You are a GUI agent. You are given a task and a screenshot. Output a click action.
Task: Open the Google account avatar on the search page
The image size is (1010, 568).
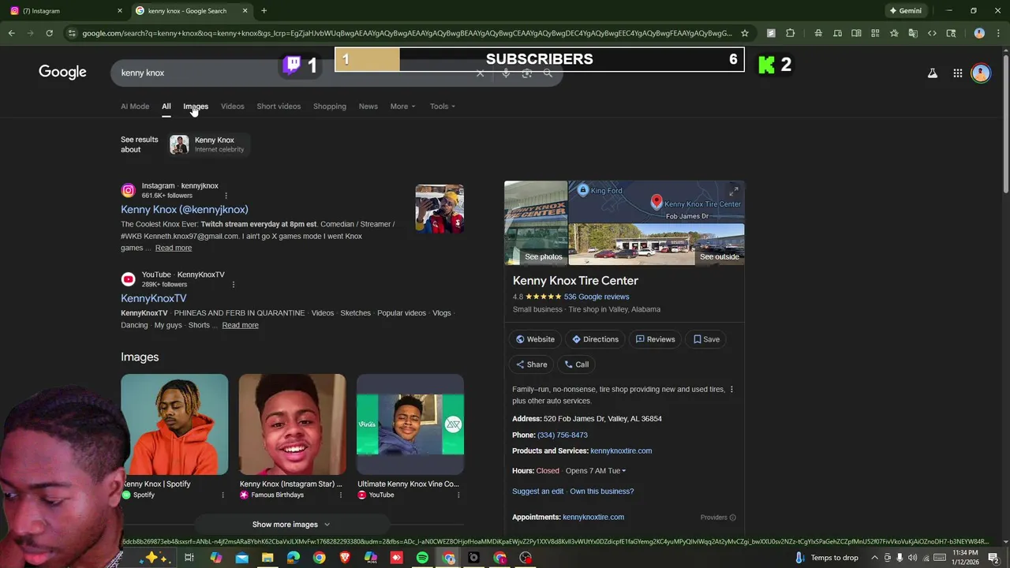coord(981,73)
